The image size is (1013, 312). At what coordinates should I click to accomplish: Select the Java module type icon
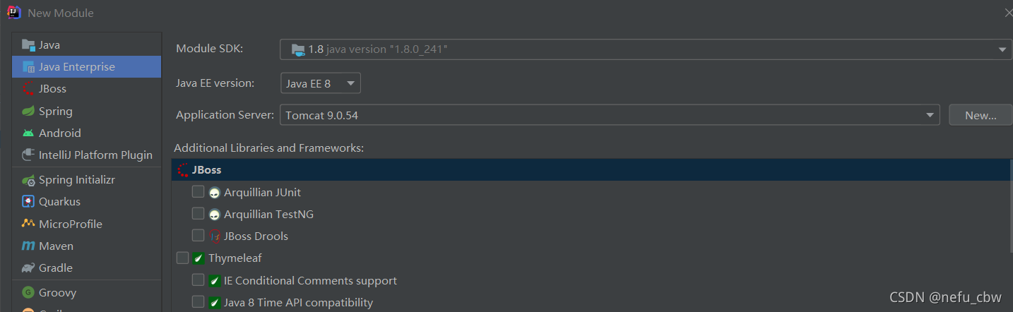[28, 44]
